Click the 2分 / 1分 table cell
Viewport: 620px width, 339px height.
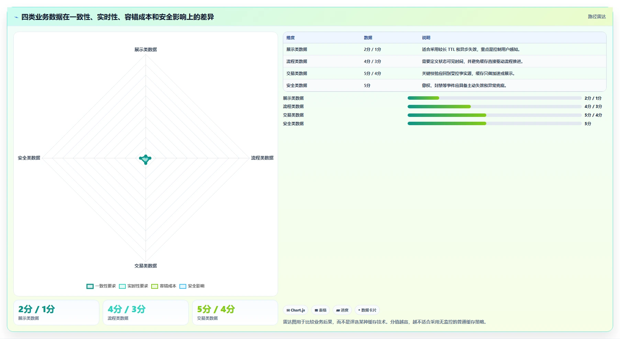coord(373,50)
